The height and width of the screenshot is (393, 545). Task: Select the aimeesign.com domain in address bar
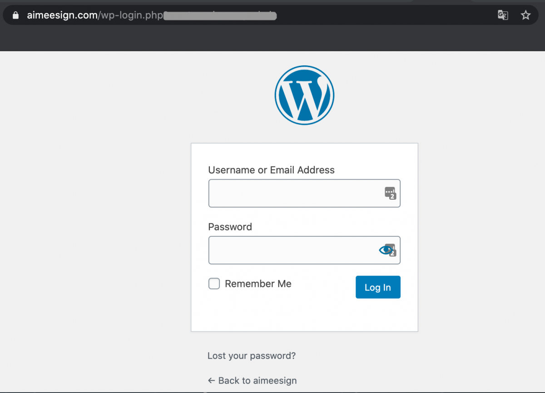coord(62,15)
